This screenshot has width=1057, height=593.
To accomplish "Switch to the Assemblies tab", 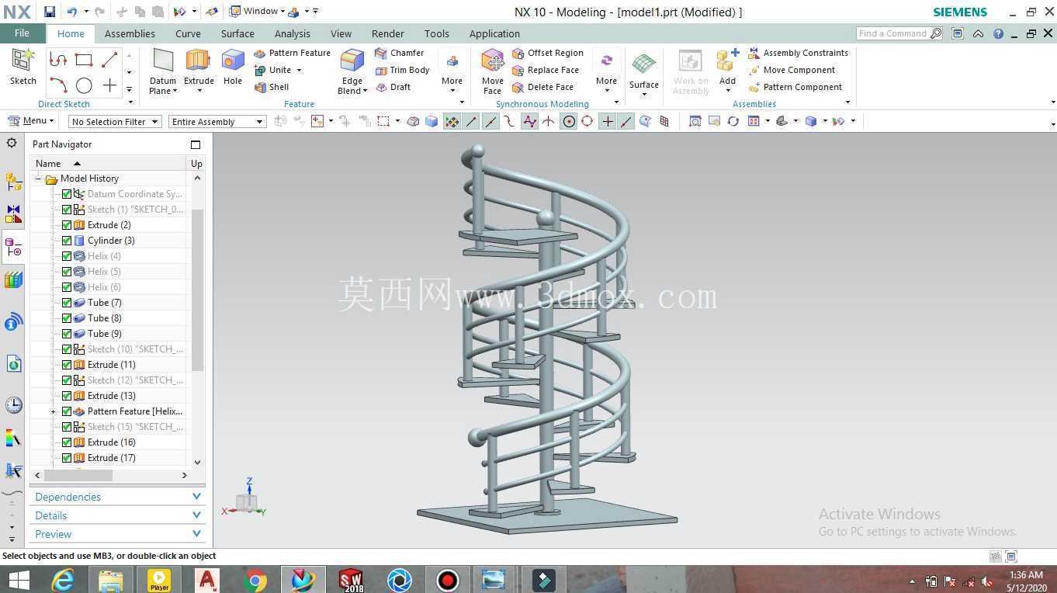I will (130, 33).
